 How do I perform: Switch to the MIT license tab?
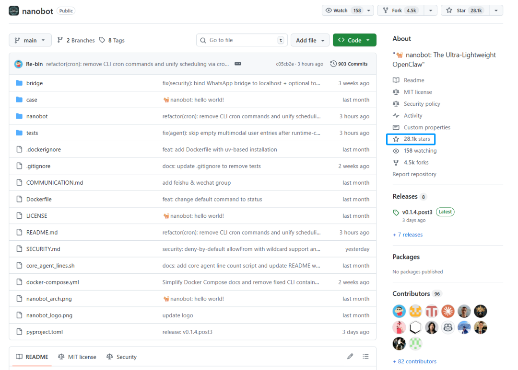77,357
